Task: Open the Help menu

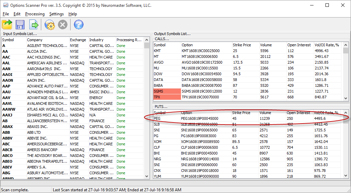Action: click(73, 14)
